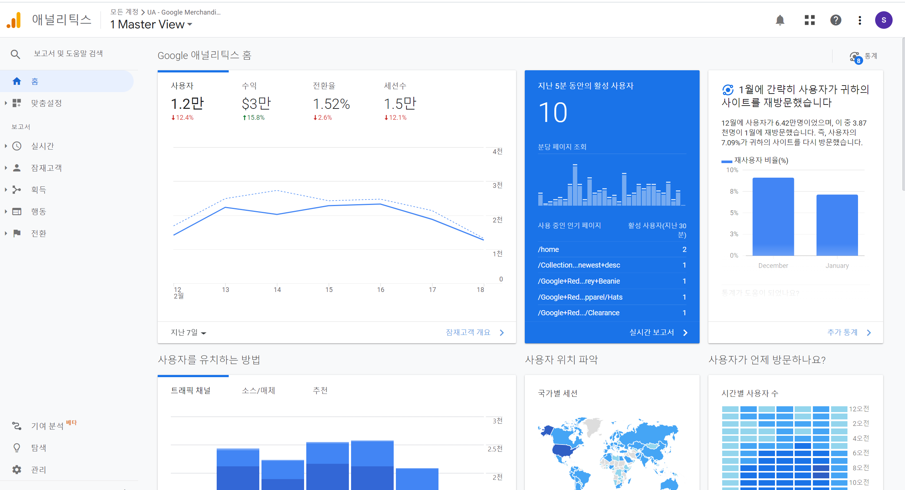905x490 pixels.
Task: Open the 1 Master View selector dropdown
Action: click(151, 24)
